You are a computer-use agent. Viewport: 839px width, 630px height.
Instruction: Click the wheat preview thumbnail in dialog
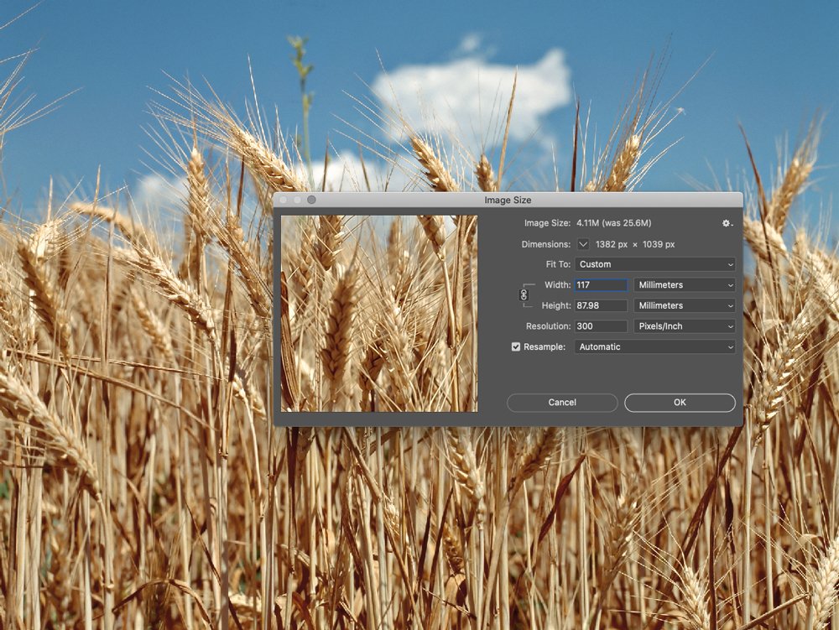click(379, 314)
